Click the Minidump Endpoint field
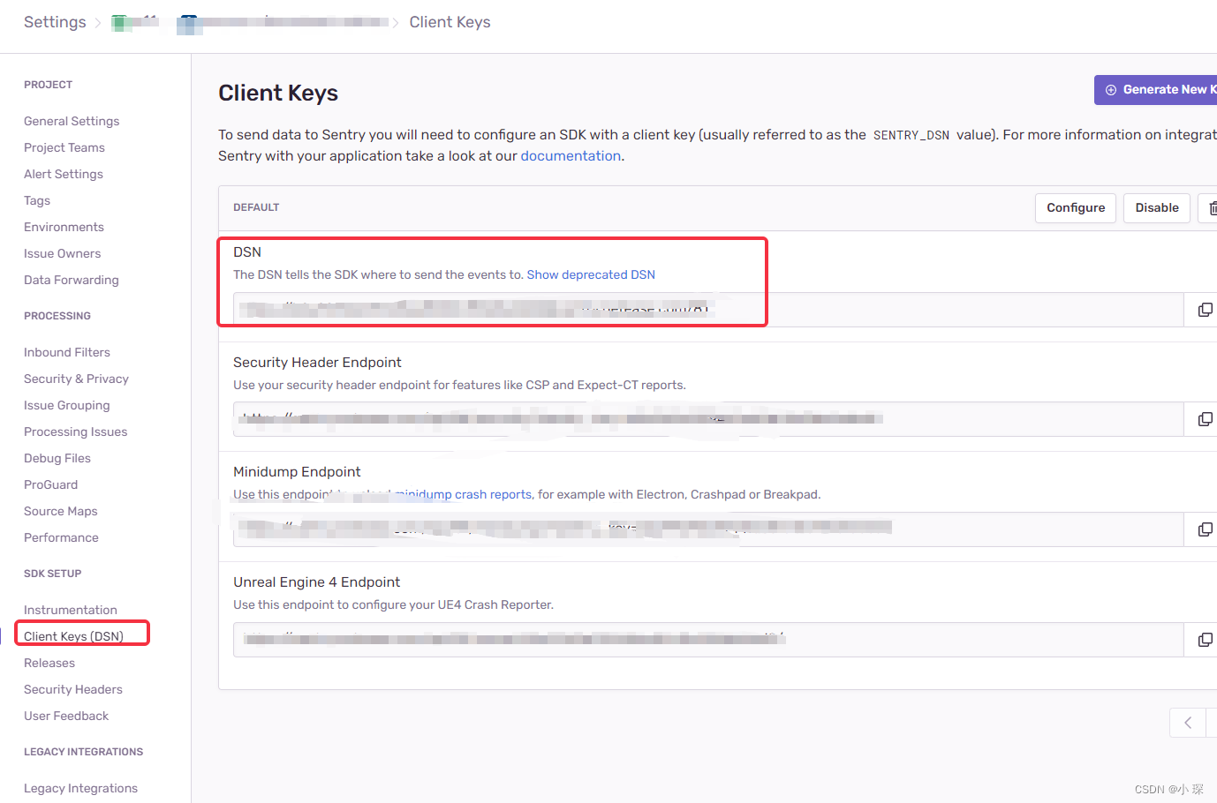1217x803 pixels. (708, 529)
